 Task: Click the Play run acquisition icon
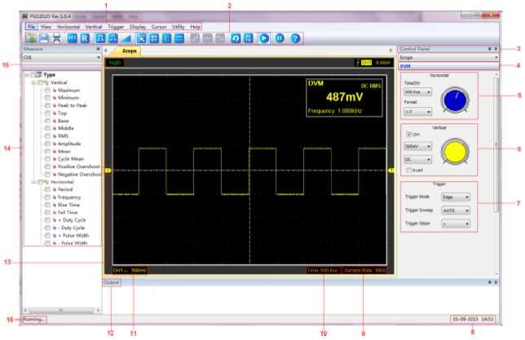(x=264, y=38)
